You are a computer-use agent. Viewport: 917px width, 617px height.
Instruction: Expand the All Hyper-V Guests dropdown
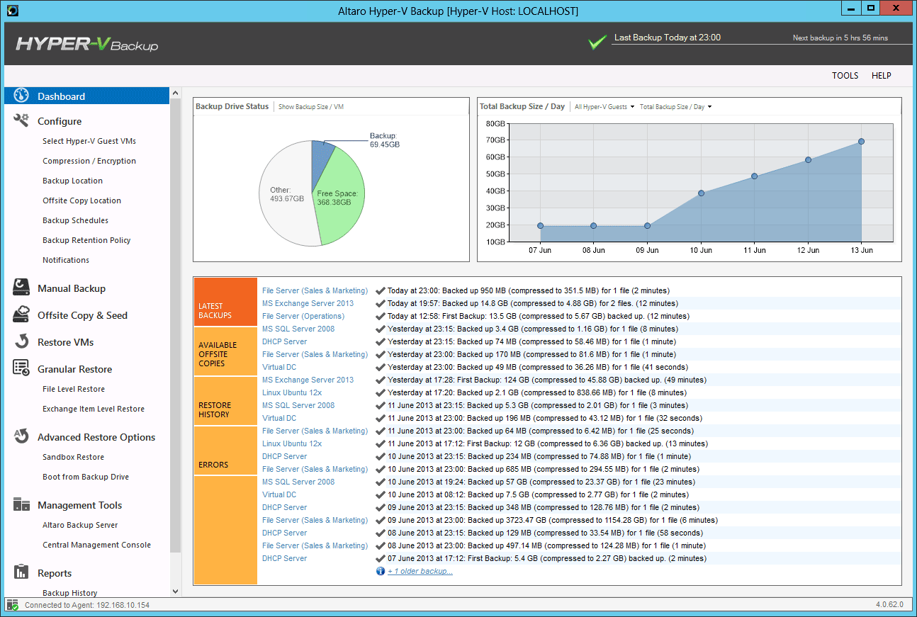coord(604,107)
